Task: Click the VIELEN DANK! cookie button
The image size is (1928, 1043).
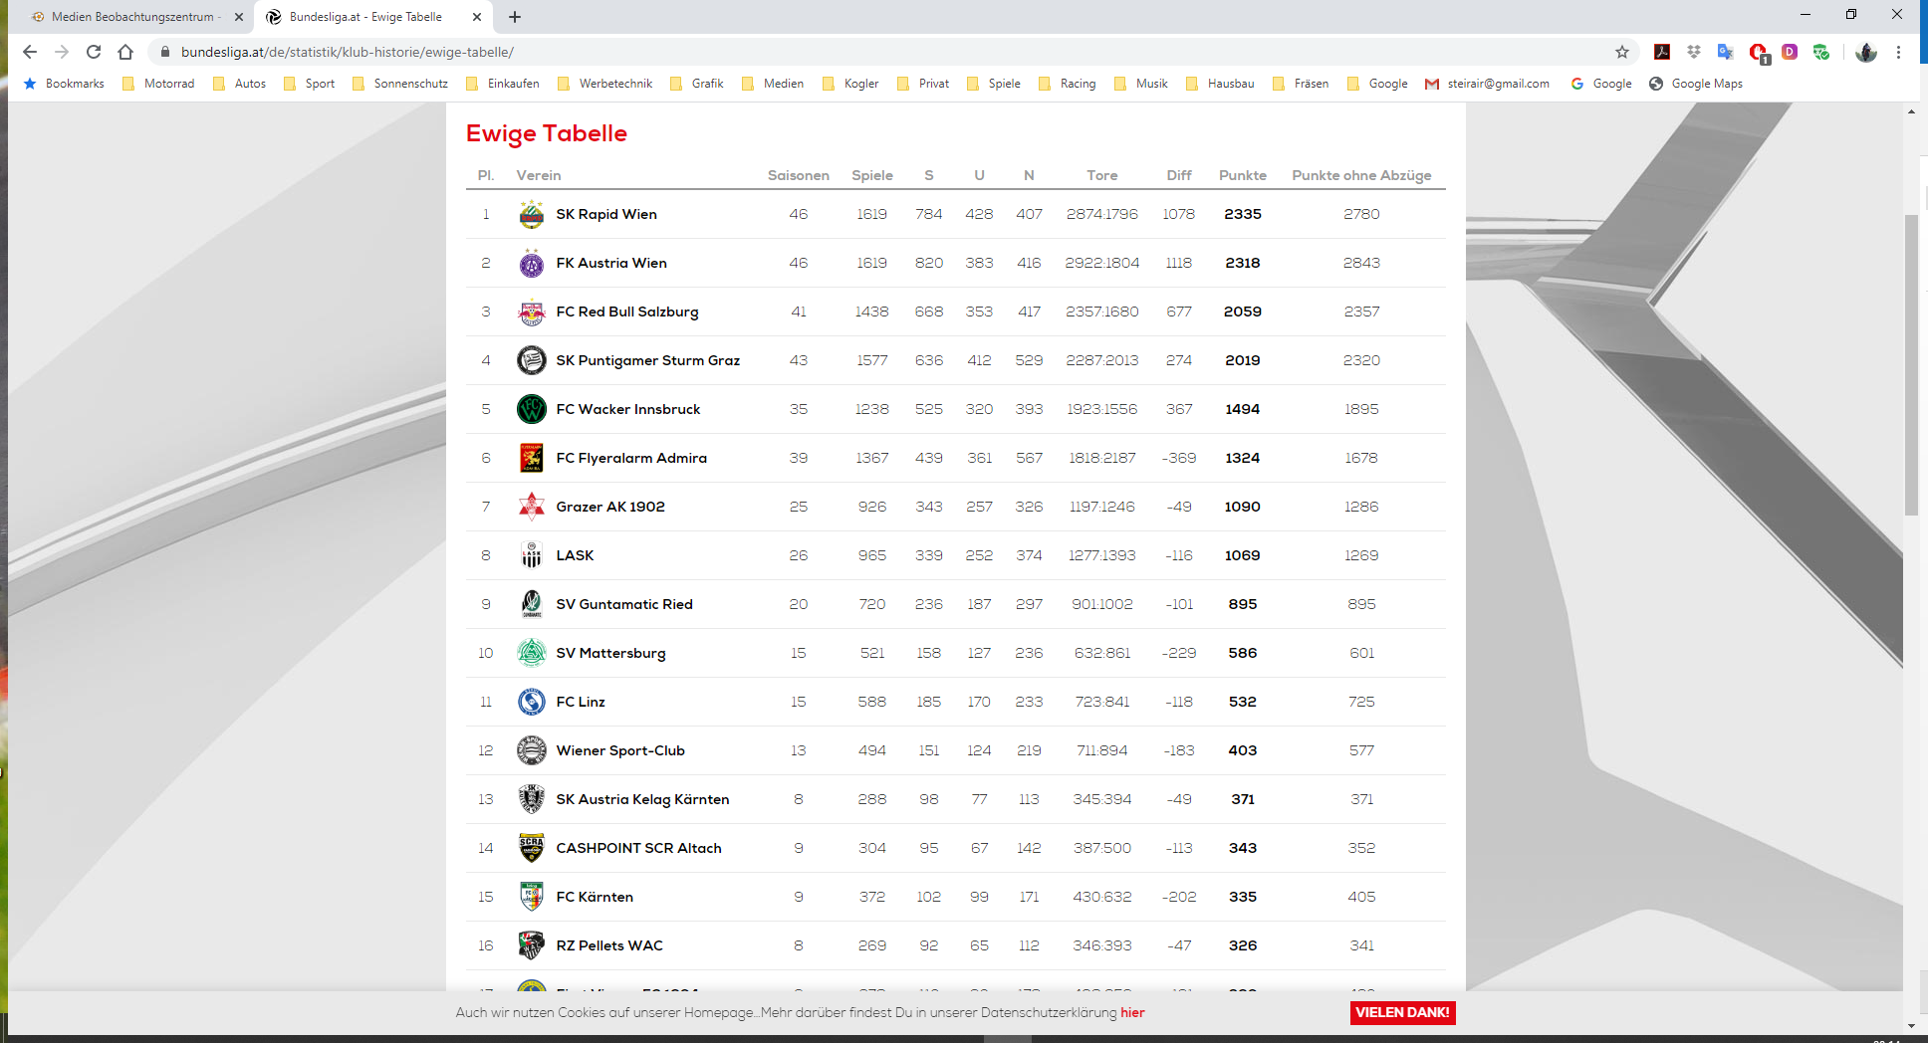Action: click(x=1402, y=1012)
